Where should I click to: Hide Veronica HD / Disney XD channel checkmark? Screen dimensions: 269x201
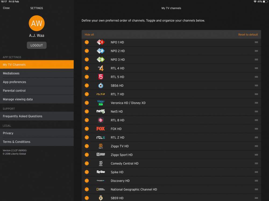(87, 103)
